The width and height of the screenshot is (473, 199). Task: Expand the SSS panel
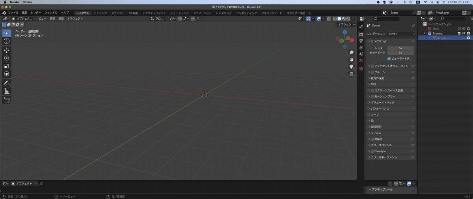point(391,84)
